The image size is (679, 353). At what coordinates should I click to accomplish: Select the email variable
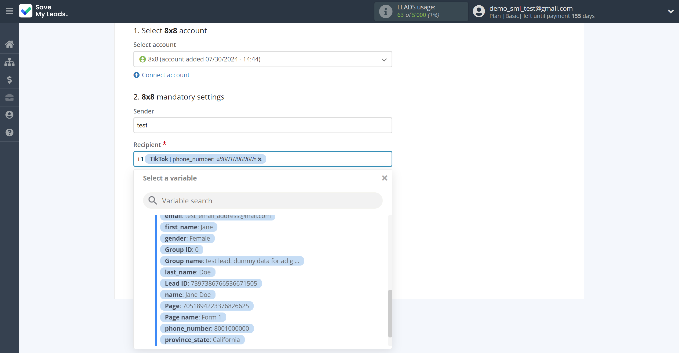pos(218,217)
